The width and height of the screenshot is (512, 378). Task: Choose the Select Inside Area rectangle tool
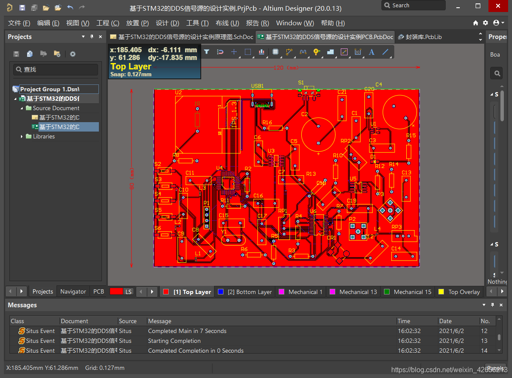point(248,52)
